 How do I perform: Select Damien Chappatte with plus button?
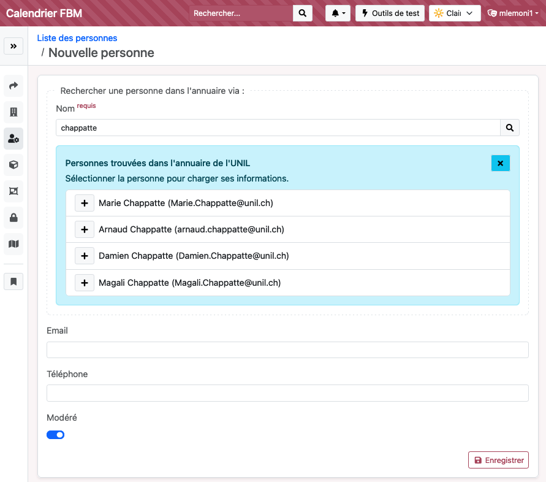(85, 256)
